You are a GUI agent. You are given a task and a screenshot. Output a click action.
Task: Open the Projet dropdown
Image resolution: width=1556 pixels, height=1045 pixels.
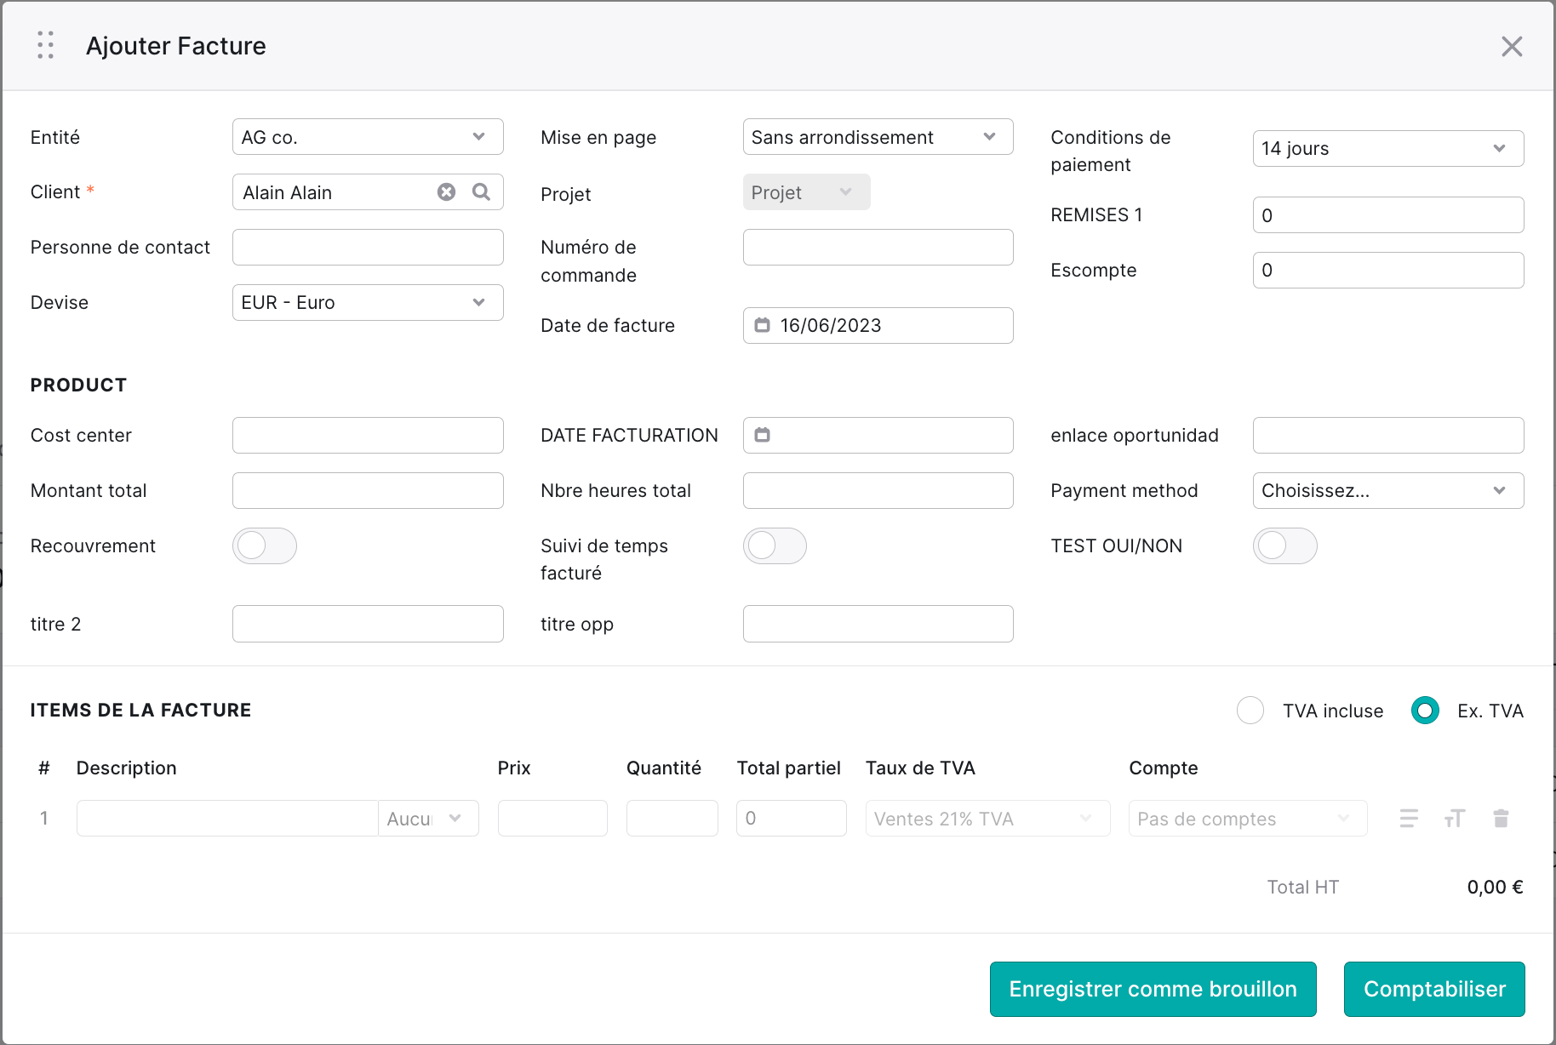806,192
